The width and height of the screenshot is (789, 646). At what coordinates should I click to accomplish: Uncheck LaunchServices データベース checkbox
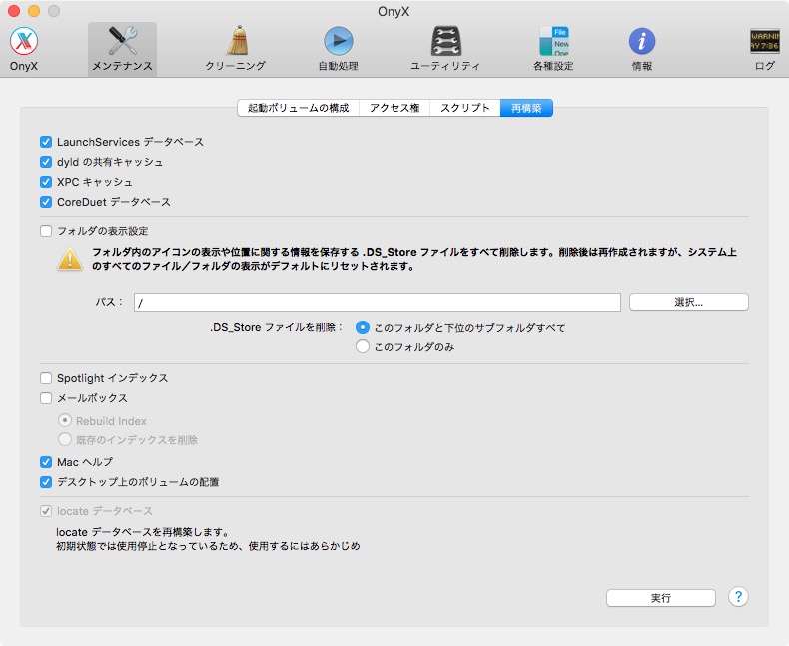46,142
